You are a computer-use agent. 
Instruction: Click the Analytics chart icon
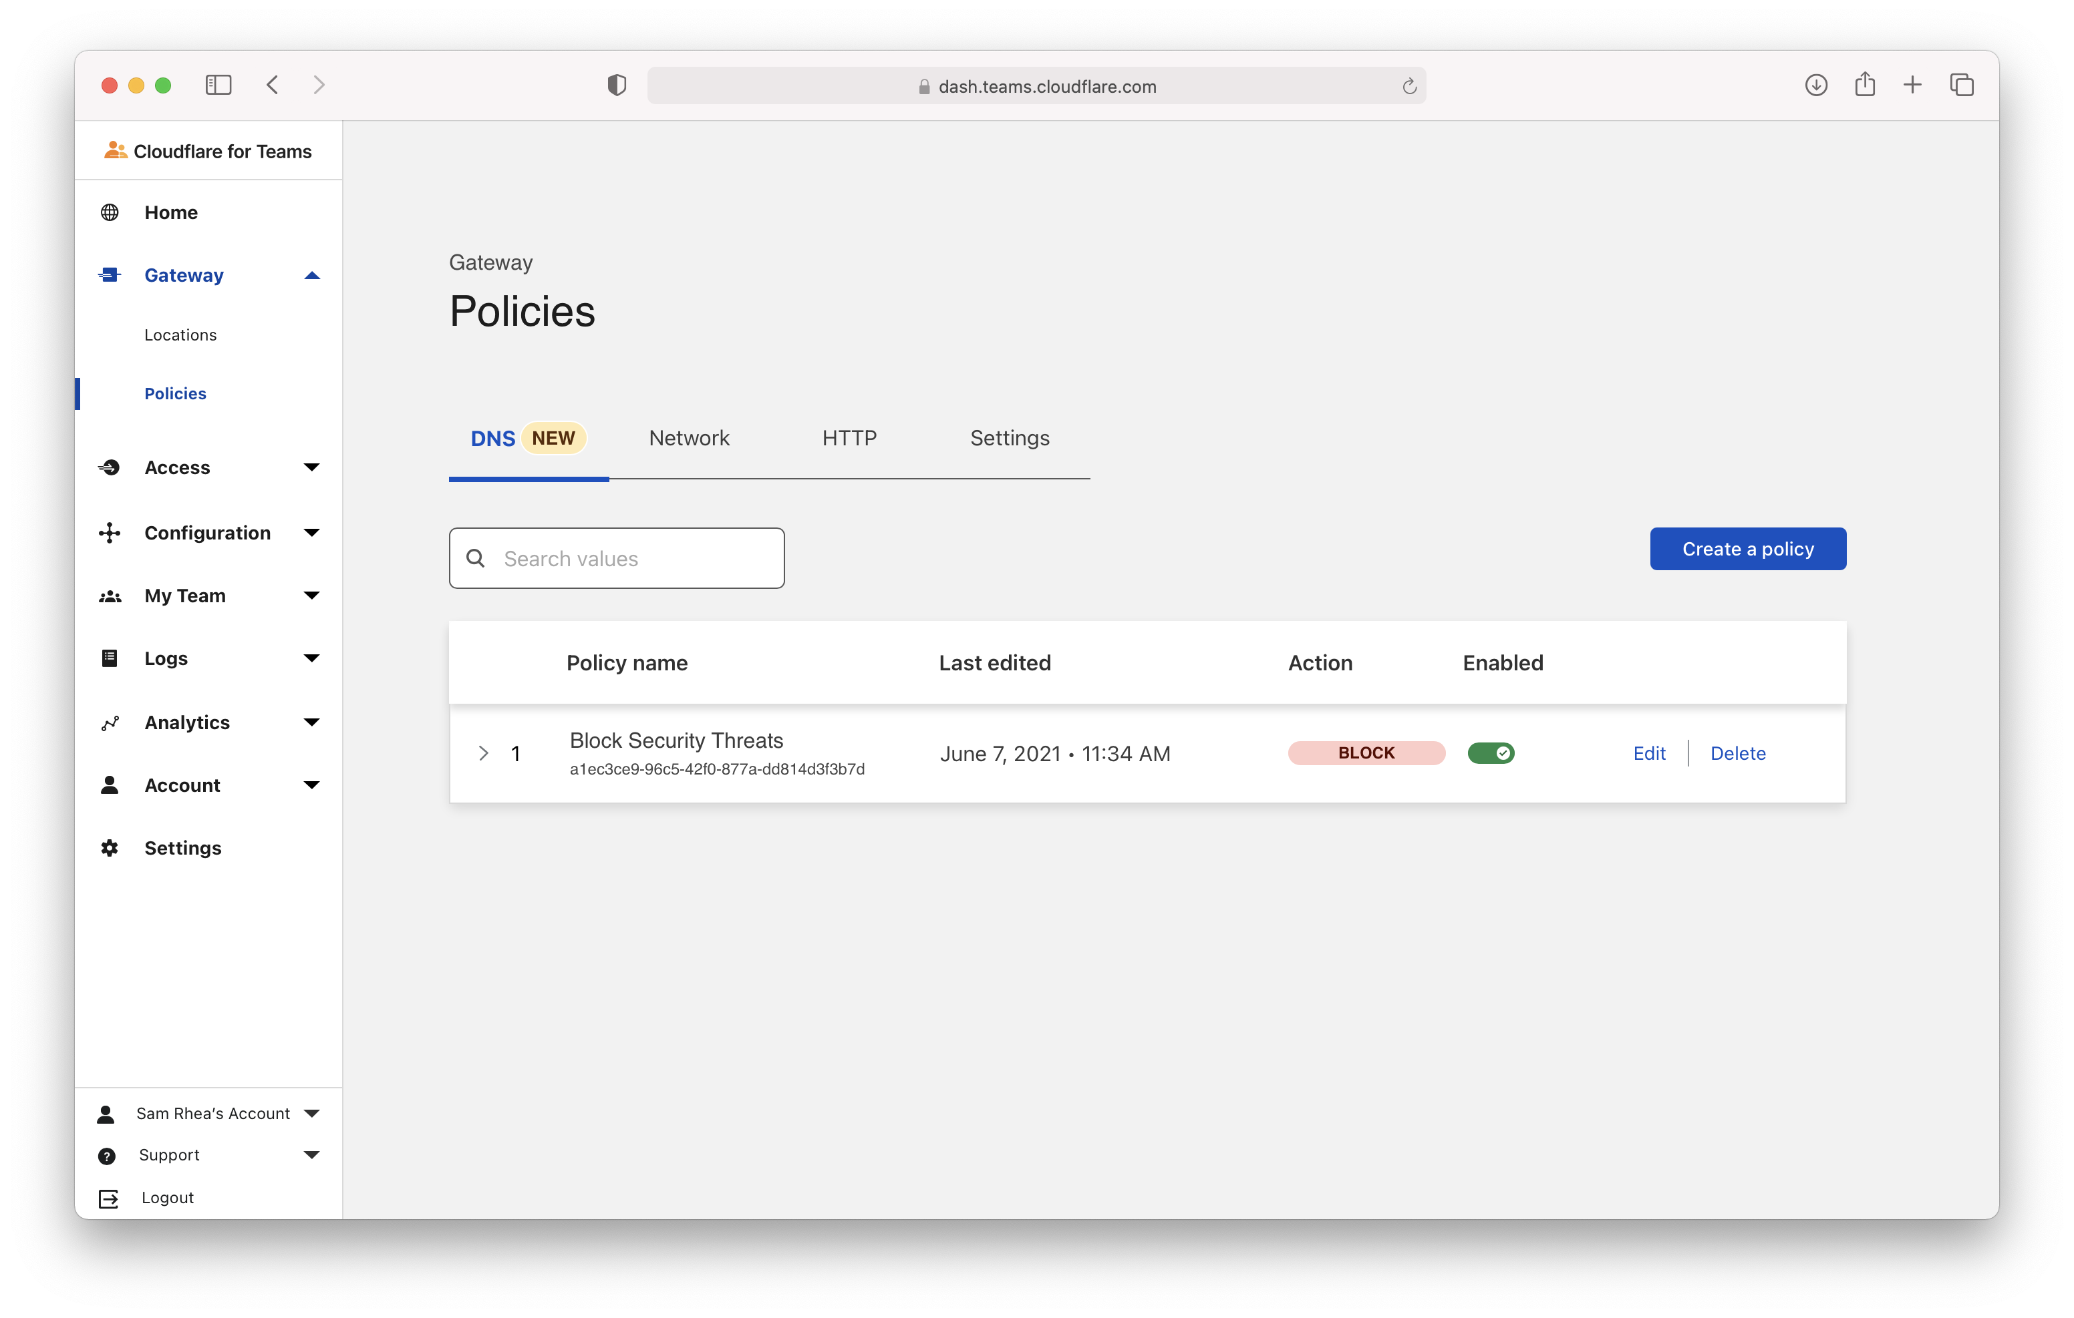click(x=110, y=722)
